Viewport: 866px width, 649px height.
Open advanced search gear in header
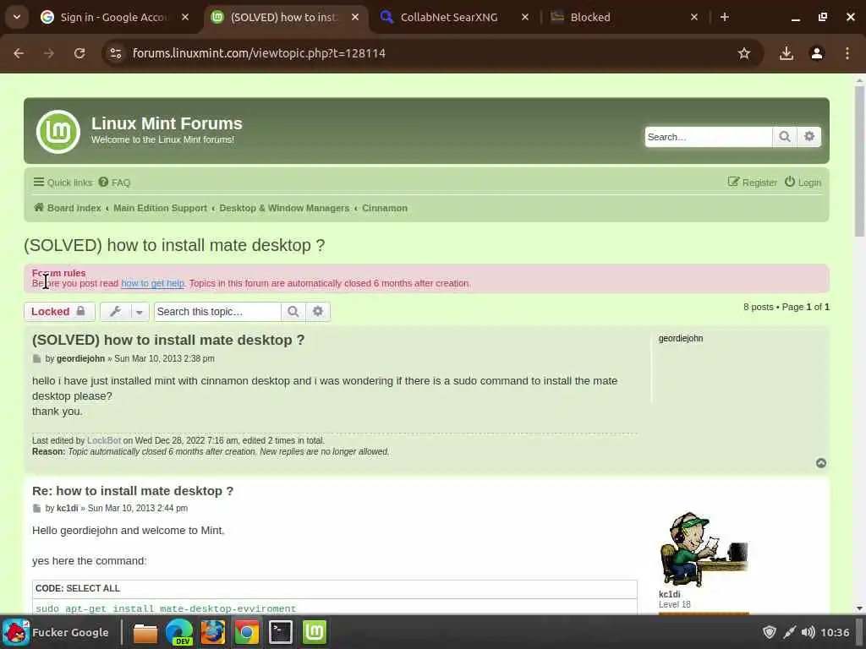point(809,137)
